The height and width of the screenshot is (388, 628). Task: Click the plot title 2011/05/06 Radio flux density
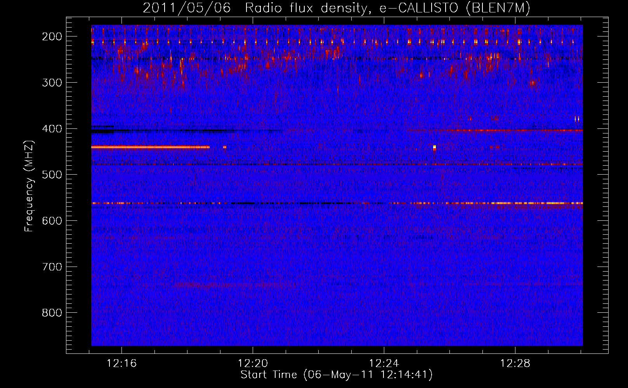click(x=336, y=8)
